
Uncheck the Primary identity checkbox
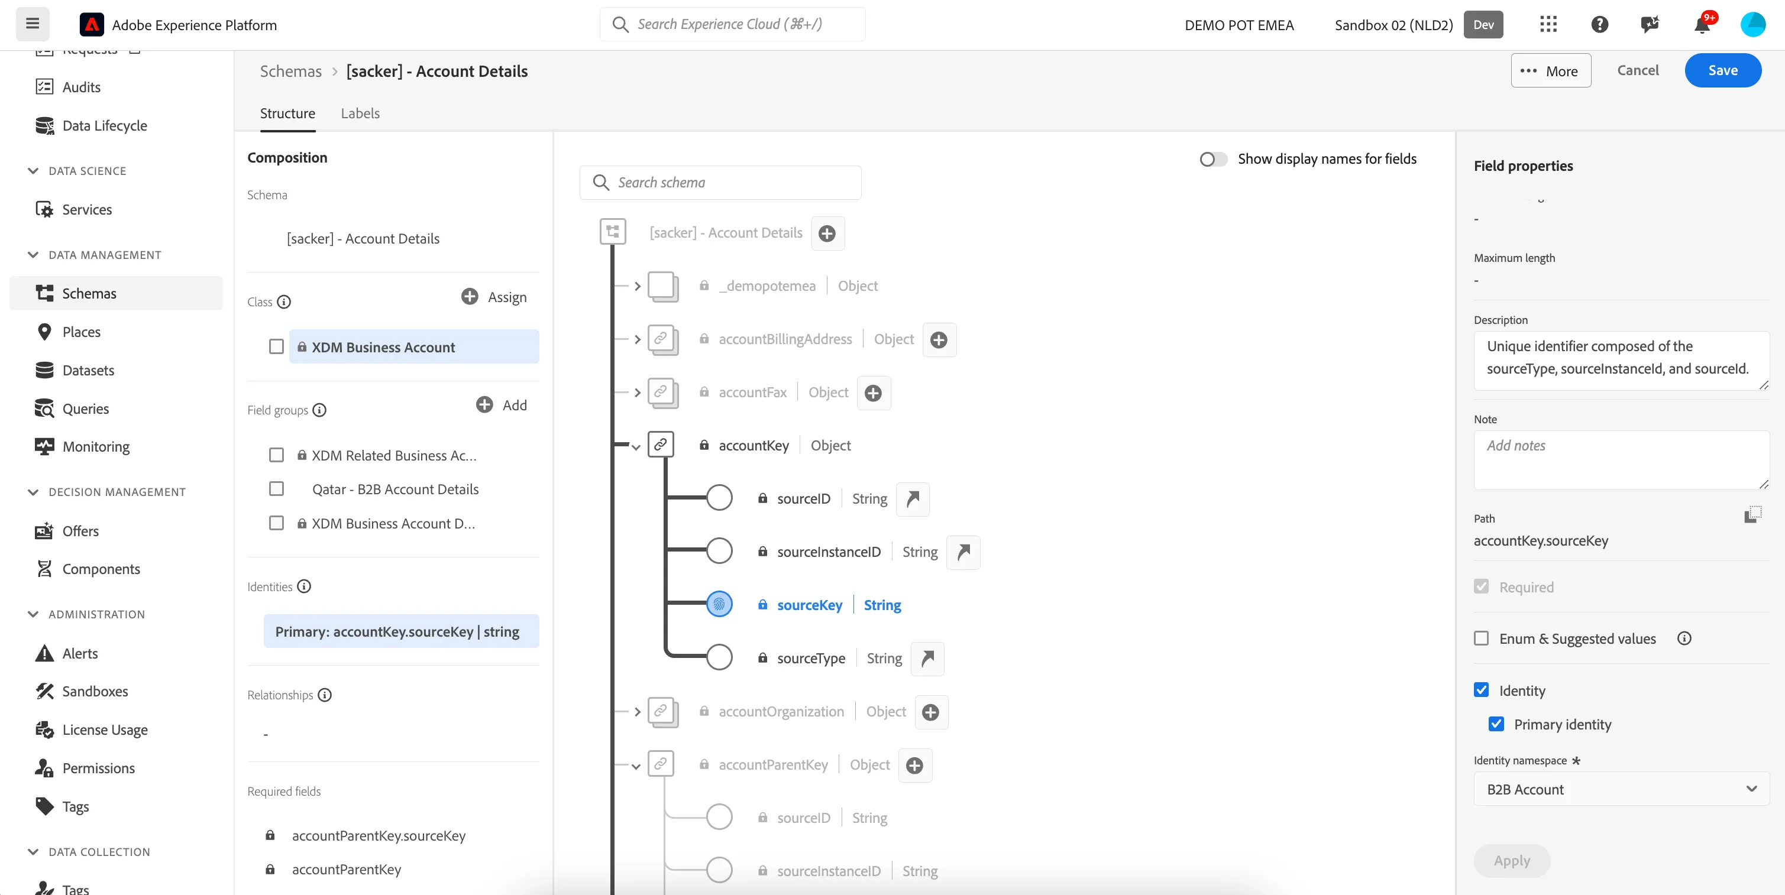point(1496,724)
